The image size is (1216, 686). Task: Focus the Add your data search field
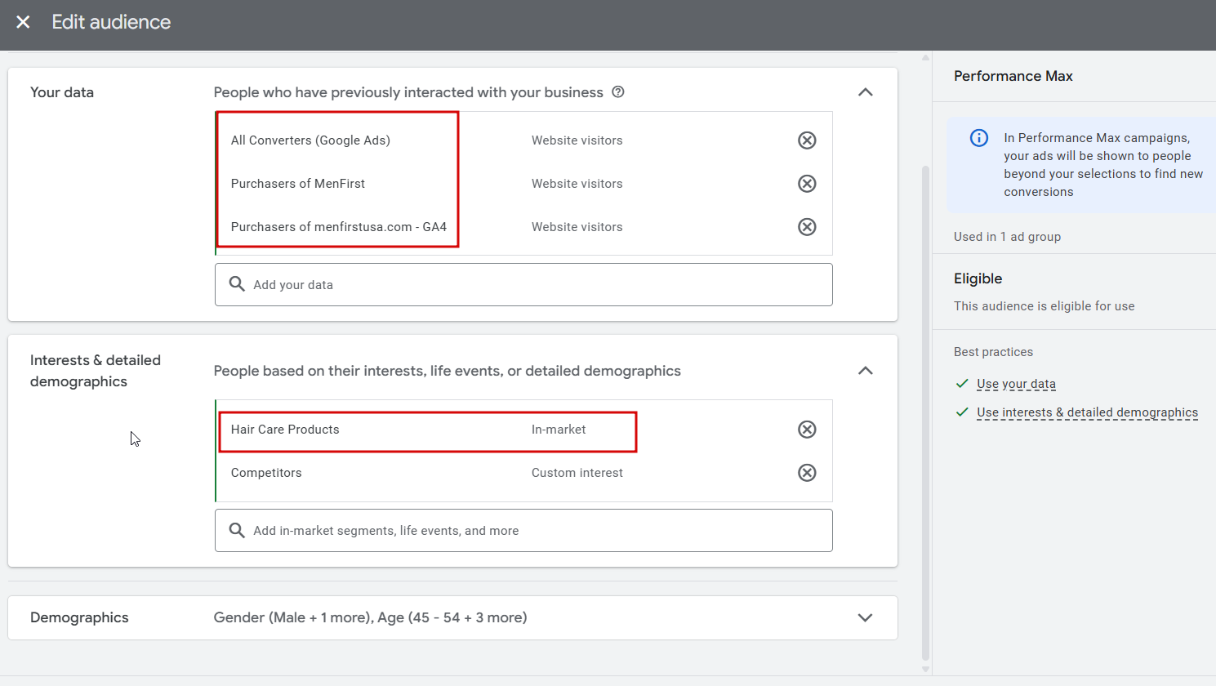pos(523,285)
